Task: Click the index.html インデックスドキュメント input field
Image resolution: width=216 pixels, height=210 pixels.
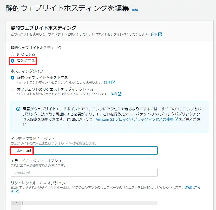Action: point(78,150)
